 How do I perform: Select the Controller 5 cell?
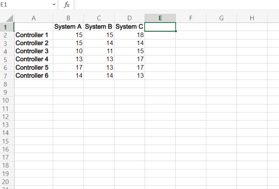pyautogui.click(x=34, y=68)
